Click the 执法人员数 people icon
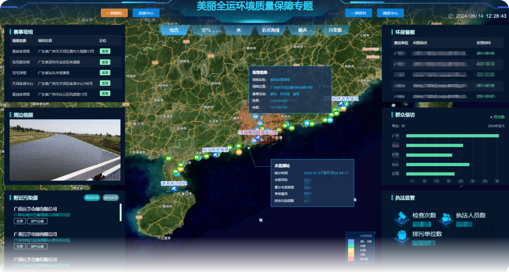509x274 pixels. tap(445, 218)
